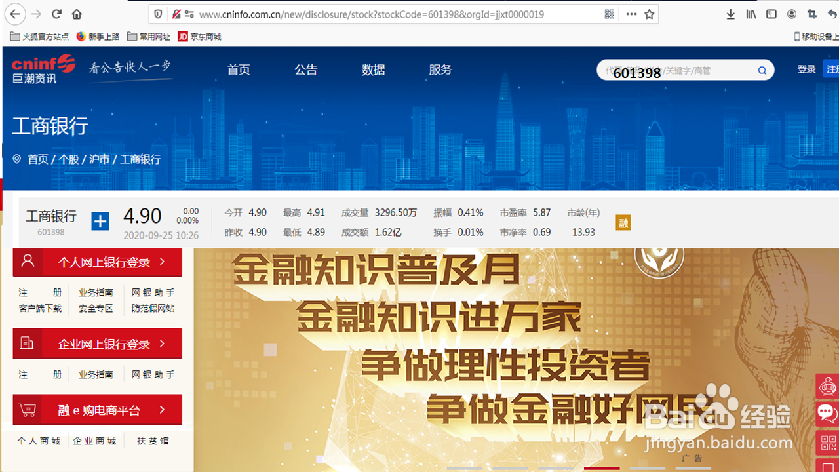Click the blue plus icon beside 工商银行

100,222
